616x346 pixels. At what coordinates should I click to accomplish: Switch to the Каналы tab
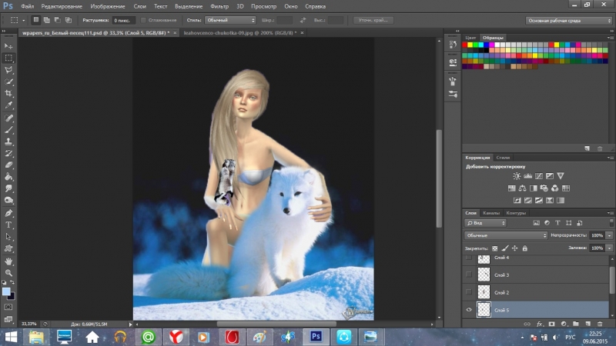(x=491, y=213)
